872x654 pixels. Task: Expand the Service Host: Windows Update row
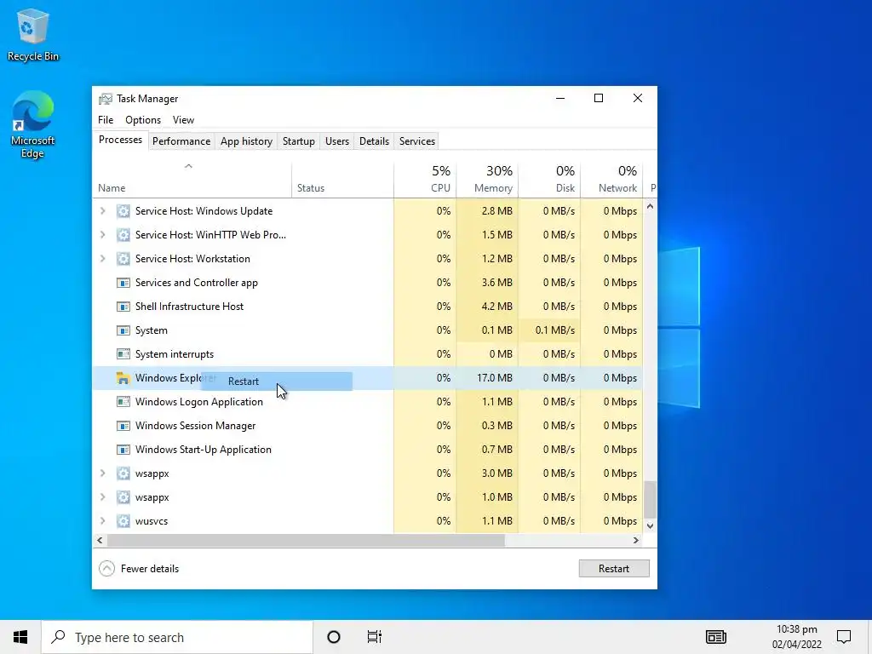tap(102, 211)
